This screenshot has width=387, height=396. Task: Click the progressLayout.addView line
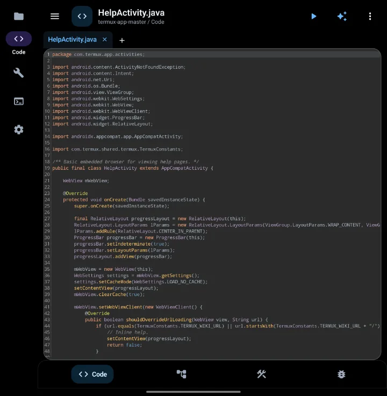click(123, 256)
